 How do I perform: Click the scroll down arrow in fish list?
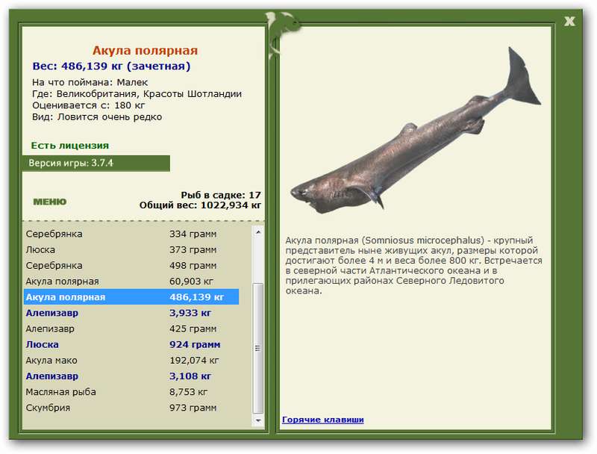[x=258, y=420]
